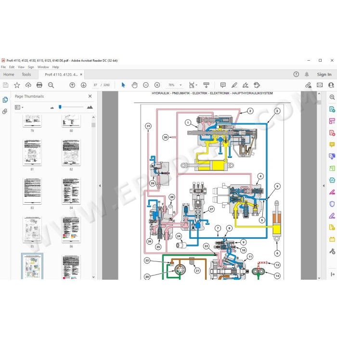This screenshot has height=337, width=337.
Task: Click the Sign In button
Action: point(324,74)
